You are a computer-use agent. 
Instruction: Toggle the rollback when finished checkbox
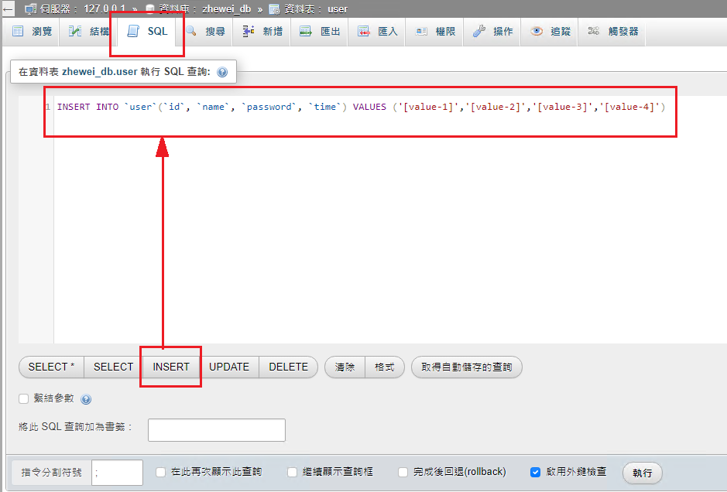tap(403, 472)
